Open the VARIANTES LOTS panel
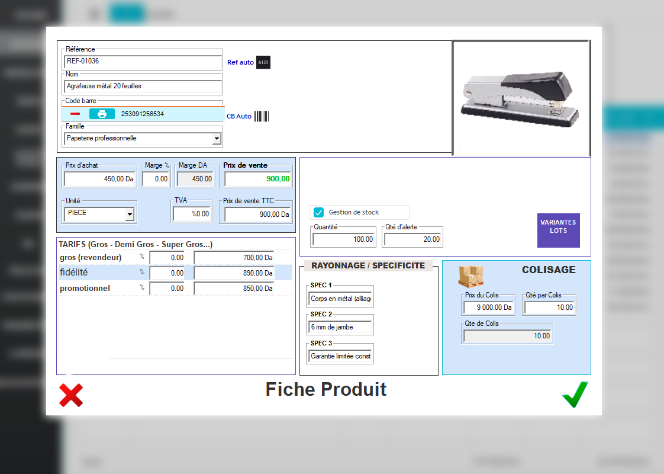 [558, 230]
